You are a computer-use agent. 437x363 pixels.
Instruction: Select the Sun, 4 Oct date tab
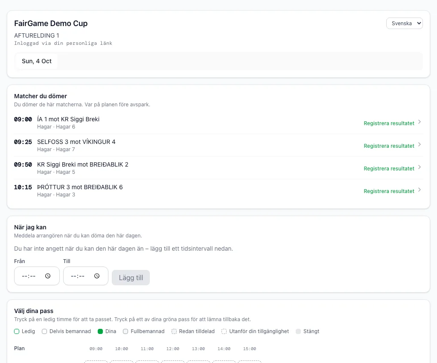(x=37, y=61)
